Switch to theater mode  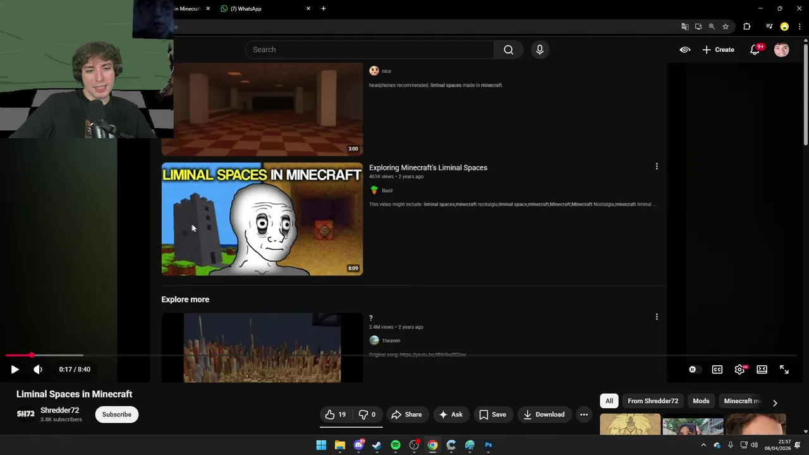point(762,370)
